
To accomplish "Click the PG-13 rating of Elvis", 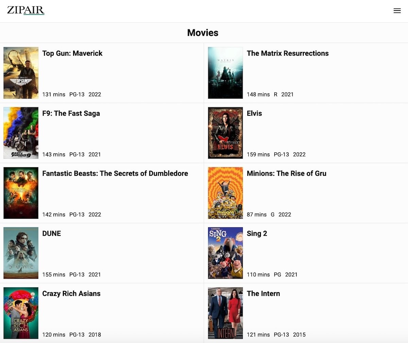I will pos(282,154).
